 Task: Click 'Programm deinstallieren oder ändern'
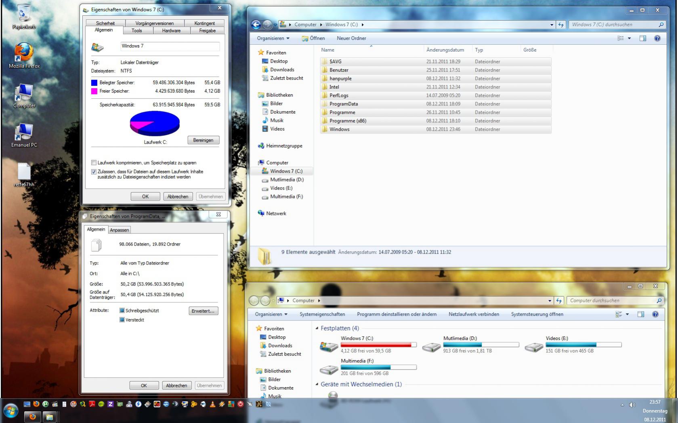[397, 314]
